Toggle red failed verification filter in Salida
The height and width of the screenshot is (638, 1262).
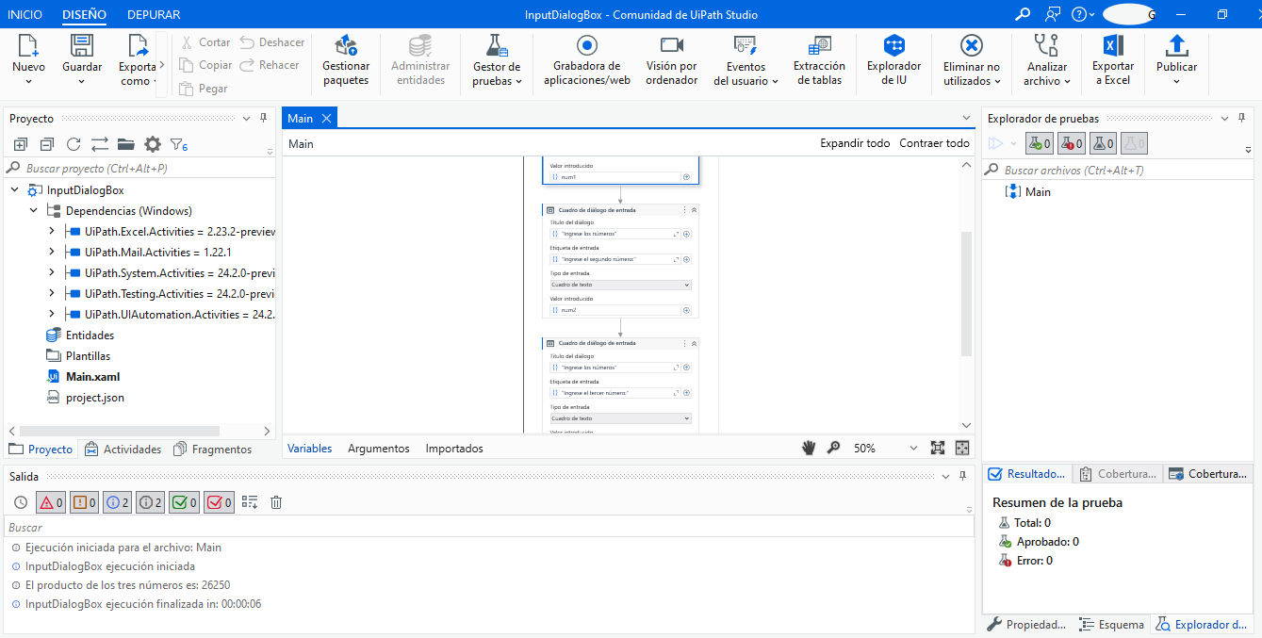(219, 502)
